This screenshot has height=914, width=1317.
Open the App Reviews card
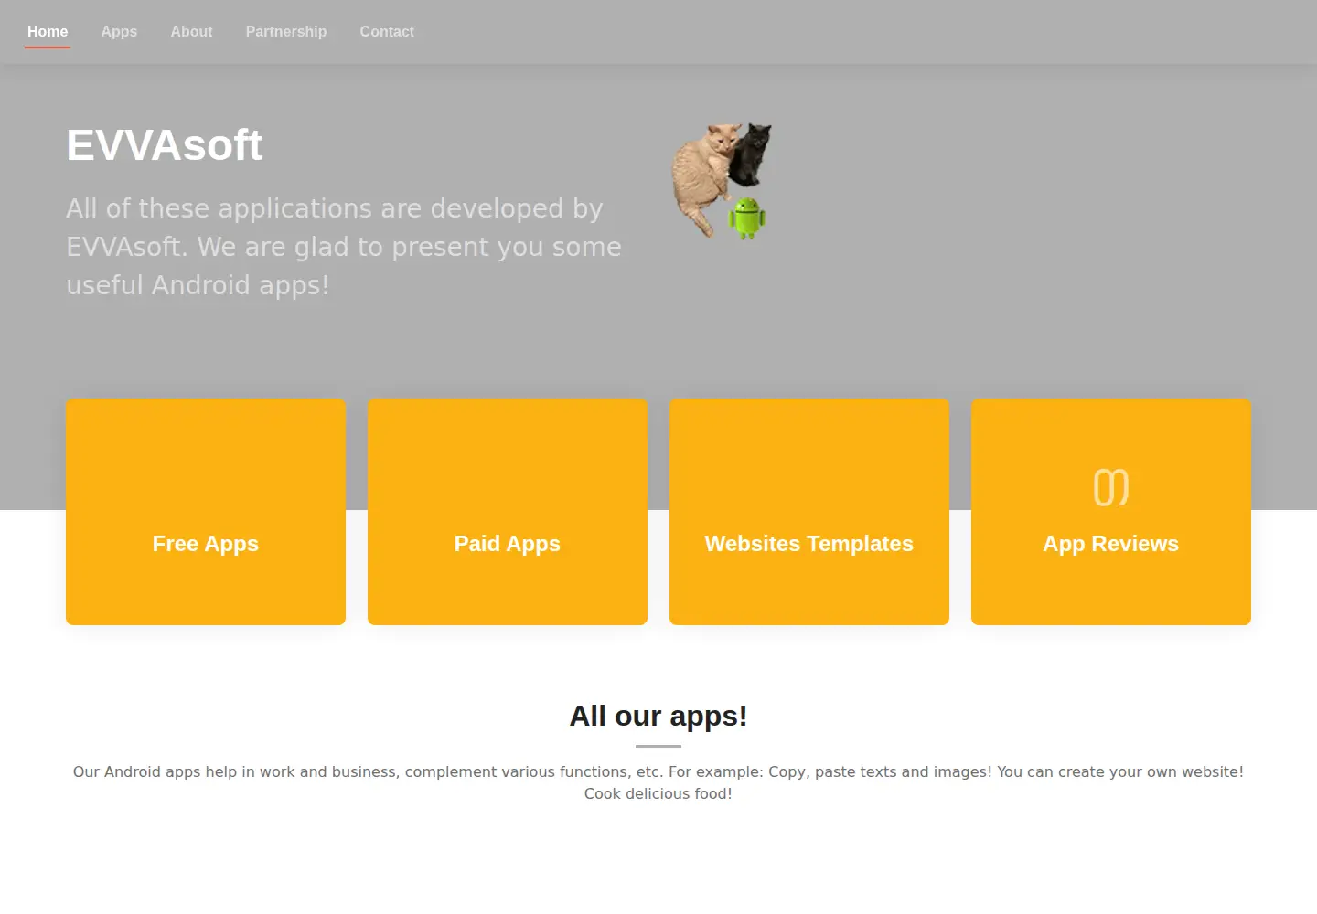pyautogui.click(x=1111, y=512)
